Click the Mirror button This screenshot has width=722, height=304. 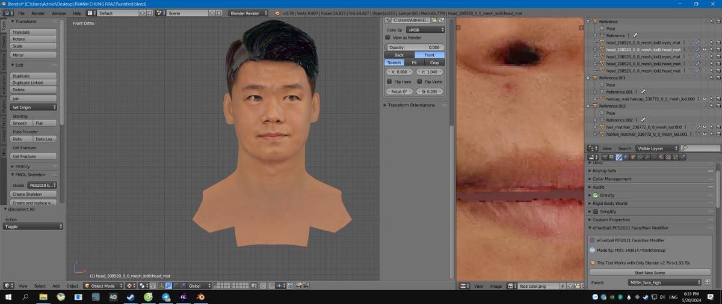click(x=34, y=55)
